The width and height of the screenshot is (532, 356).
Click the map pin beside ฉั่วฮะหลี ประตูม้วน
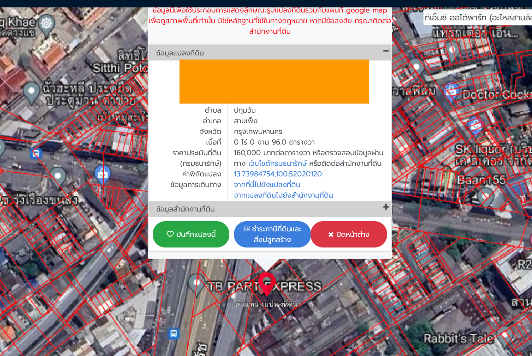coord(31,92)
